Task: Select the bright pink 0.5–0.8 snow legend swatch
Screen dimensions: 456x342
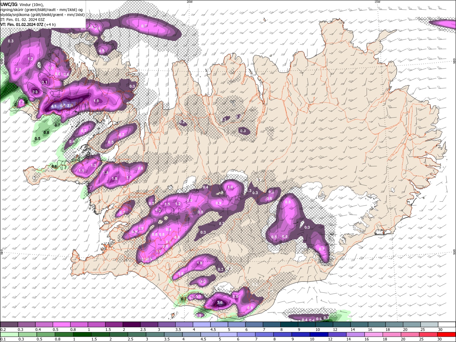Action: click(61, 325)
